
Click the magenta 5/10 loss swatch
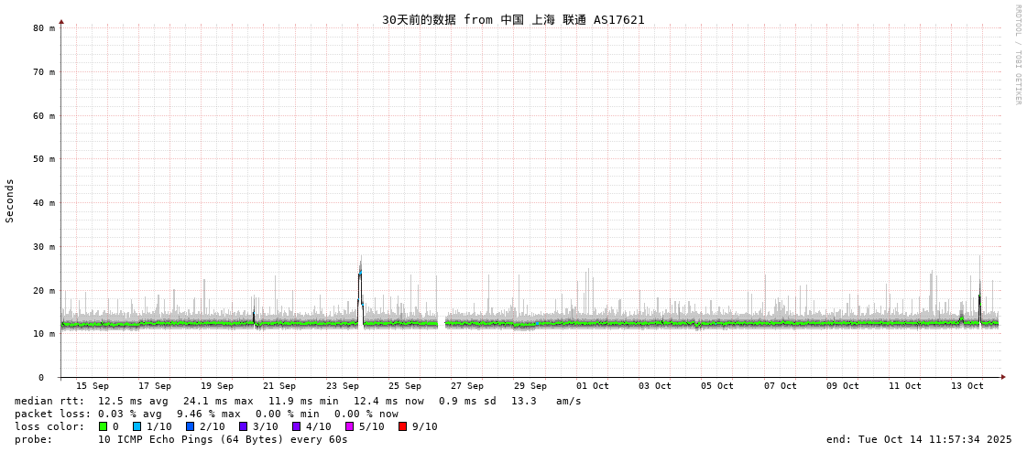tap(349, 426)
